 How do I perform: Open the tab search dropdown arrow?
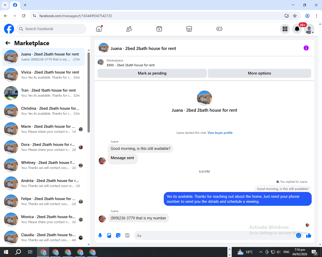point(5,5)
